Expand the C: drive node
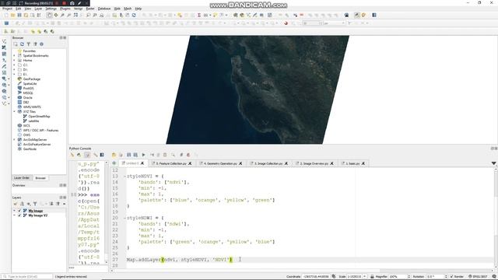The width and height of the screenshot is (498, 280). (14, 65)
